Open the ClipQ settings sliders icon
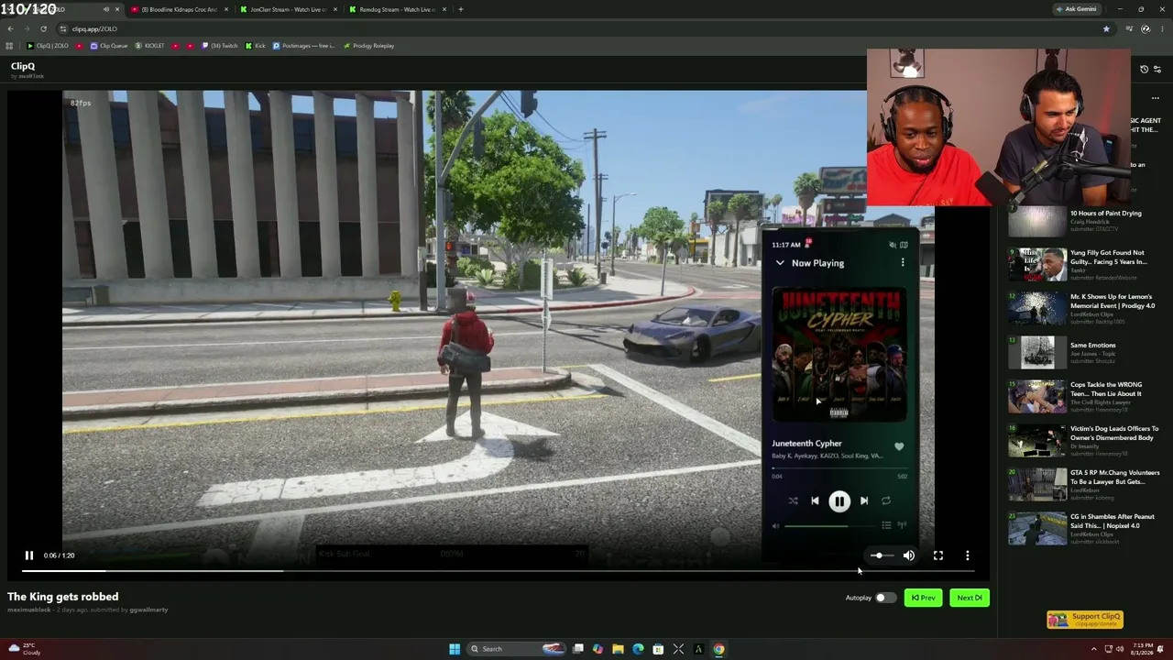 [1157, 69]
